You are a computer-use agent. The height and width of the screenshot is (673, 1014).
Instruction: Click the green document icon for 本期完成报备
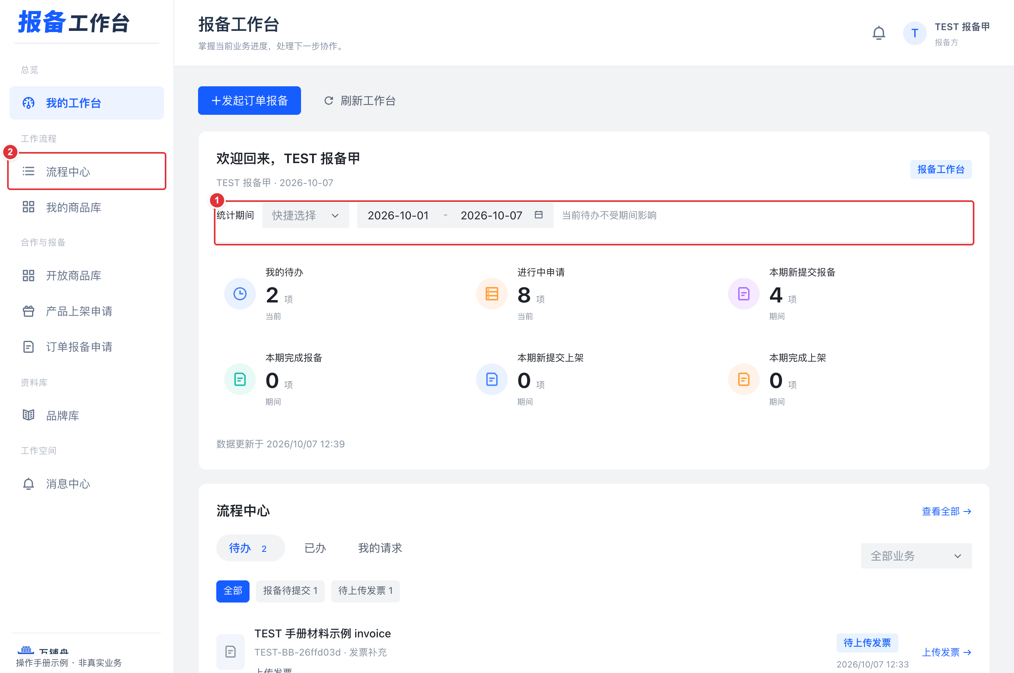point(240,379)
